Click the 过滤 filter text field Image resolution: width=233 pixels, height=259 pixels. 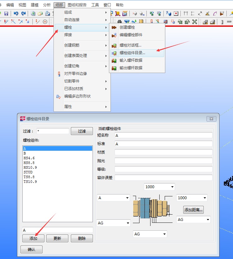click(53, 131)
